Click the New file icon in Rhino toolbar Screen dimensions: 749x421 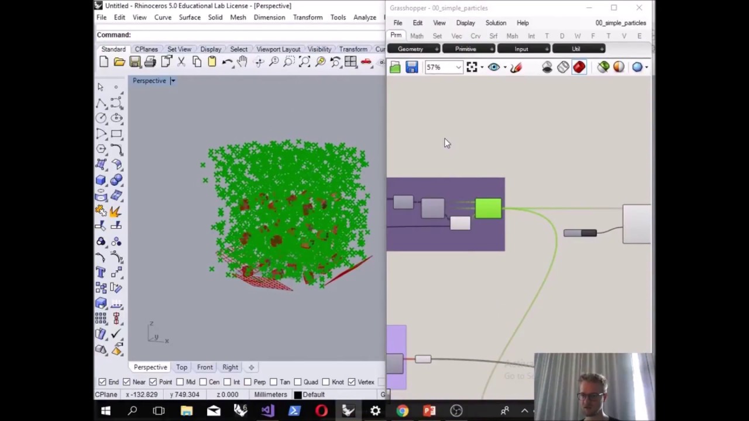pos(104,62)
